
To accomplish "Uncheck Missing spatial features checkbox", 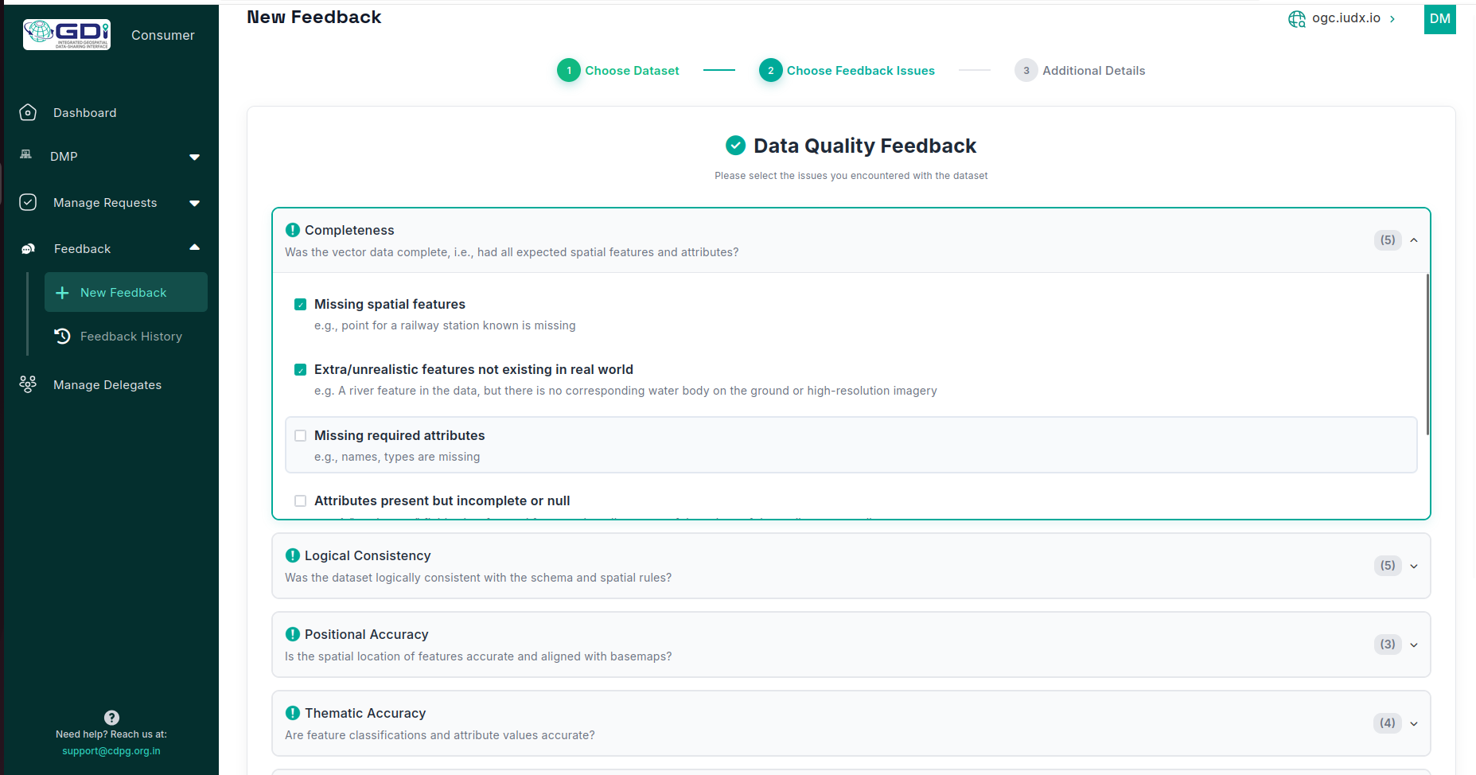I will coord(301,305).
